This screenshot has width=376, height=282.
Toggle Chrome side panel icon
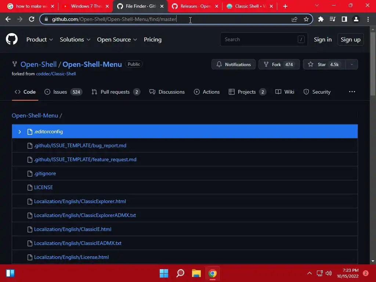(344, 19)
